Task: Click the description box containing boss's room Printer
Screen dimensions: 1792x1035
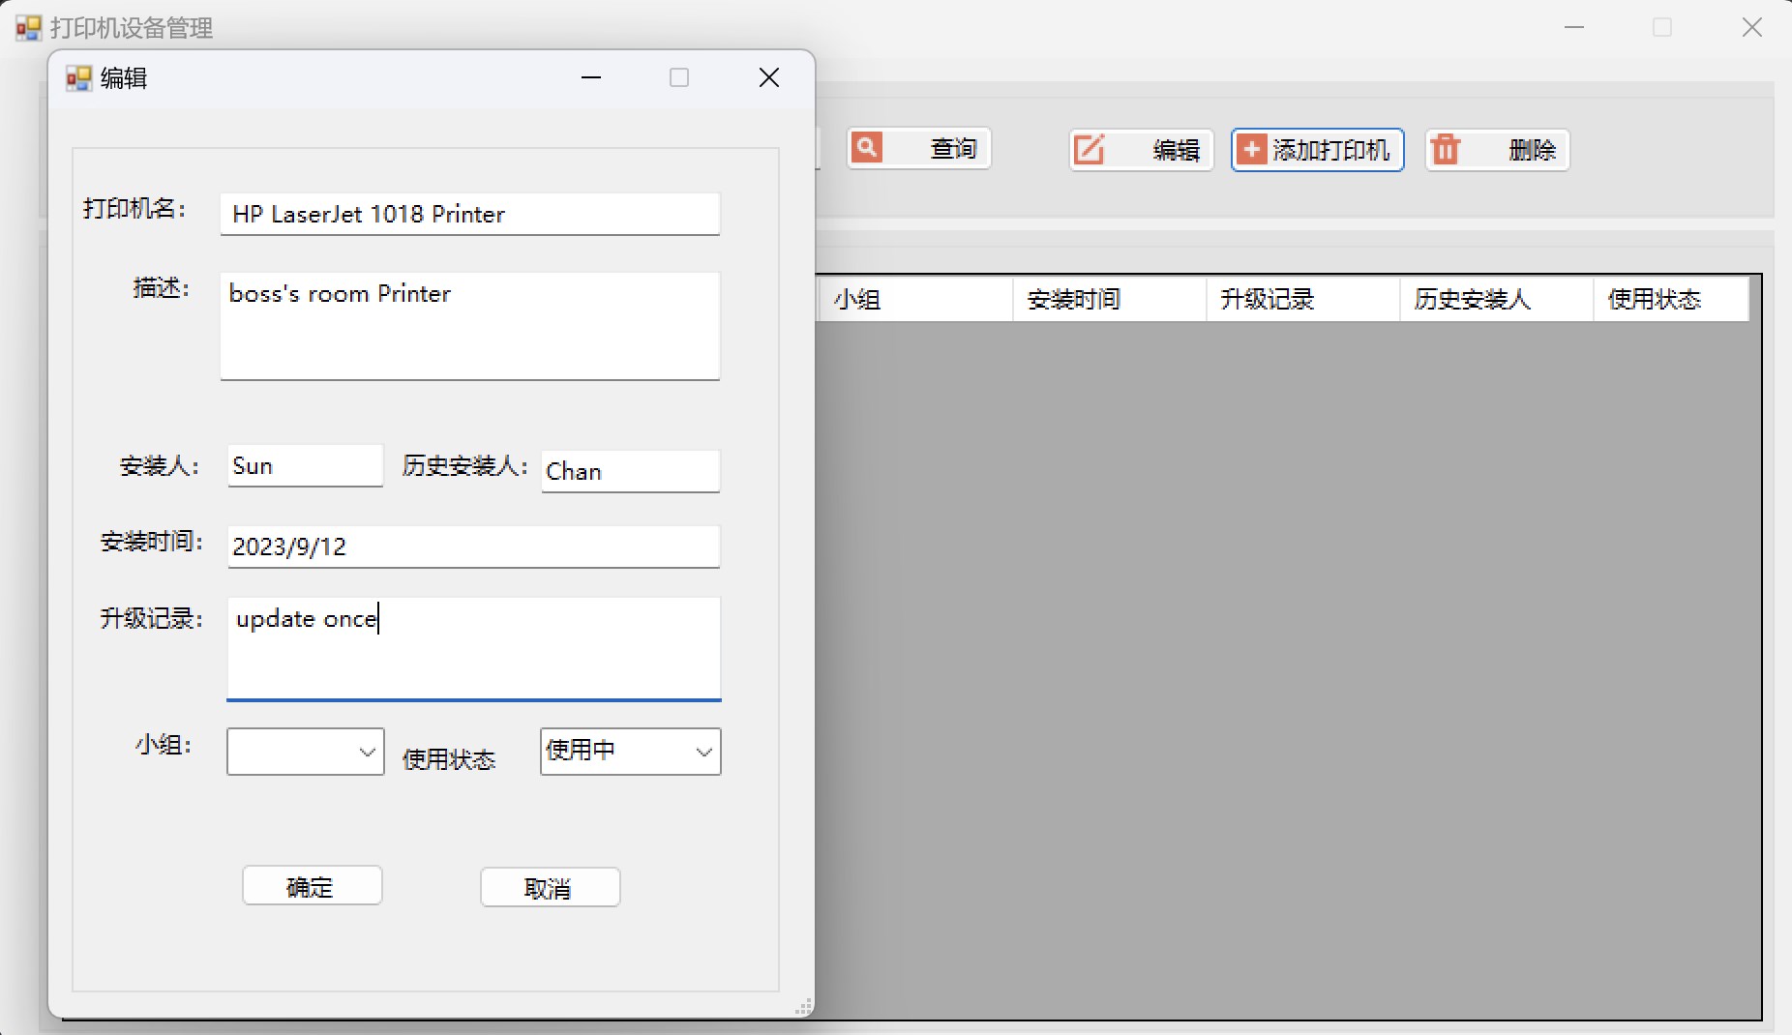Action: click(470, 326)
